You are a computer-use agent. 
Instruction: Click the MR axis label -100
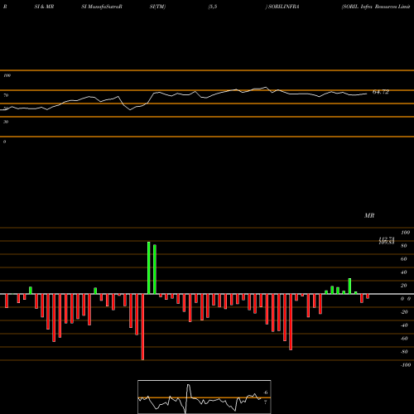point(406,365)
